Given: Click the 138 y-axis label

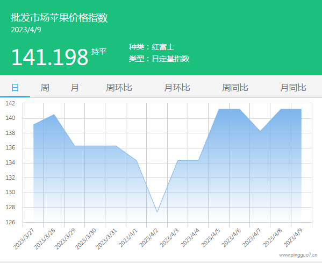Looking at the screenshot, I should point(10,133).
